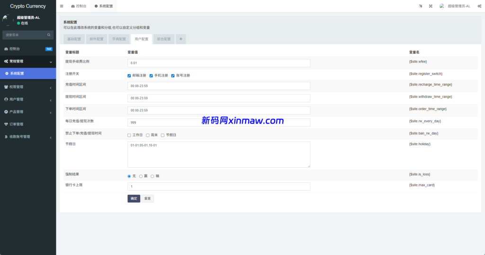This screenshot has width=485, height=255.
Task: Open the 邮件配置 tab
Action: (97, 39)
